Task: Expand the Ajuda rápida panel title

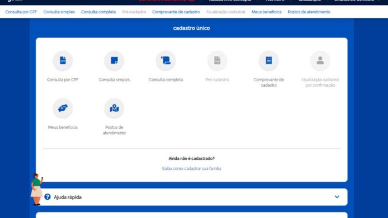Action: click(x=68, y=197)
